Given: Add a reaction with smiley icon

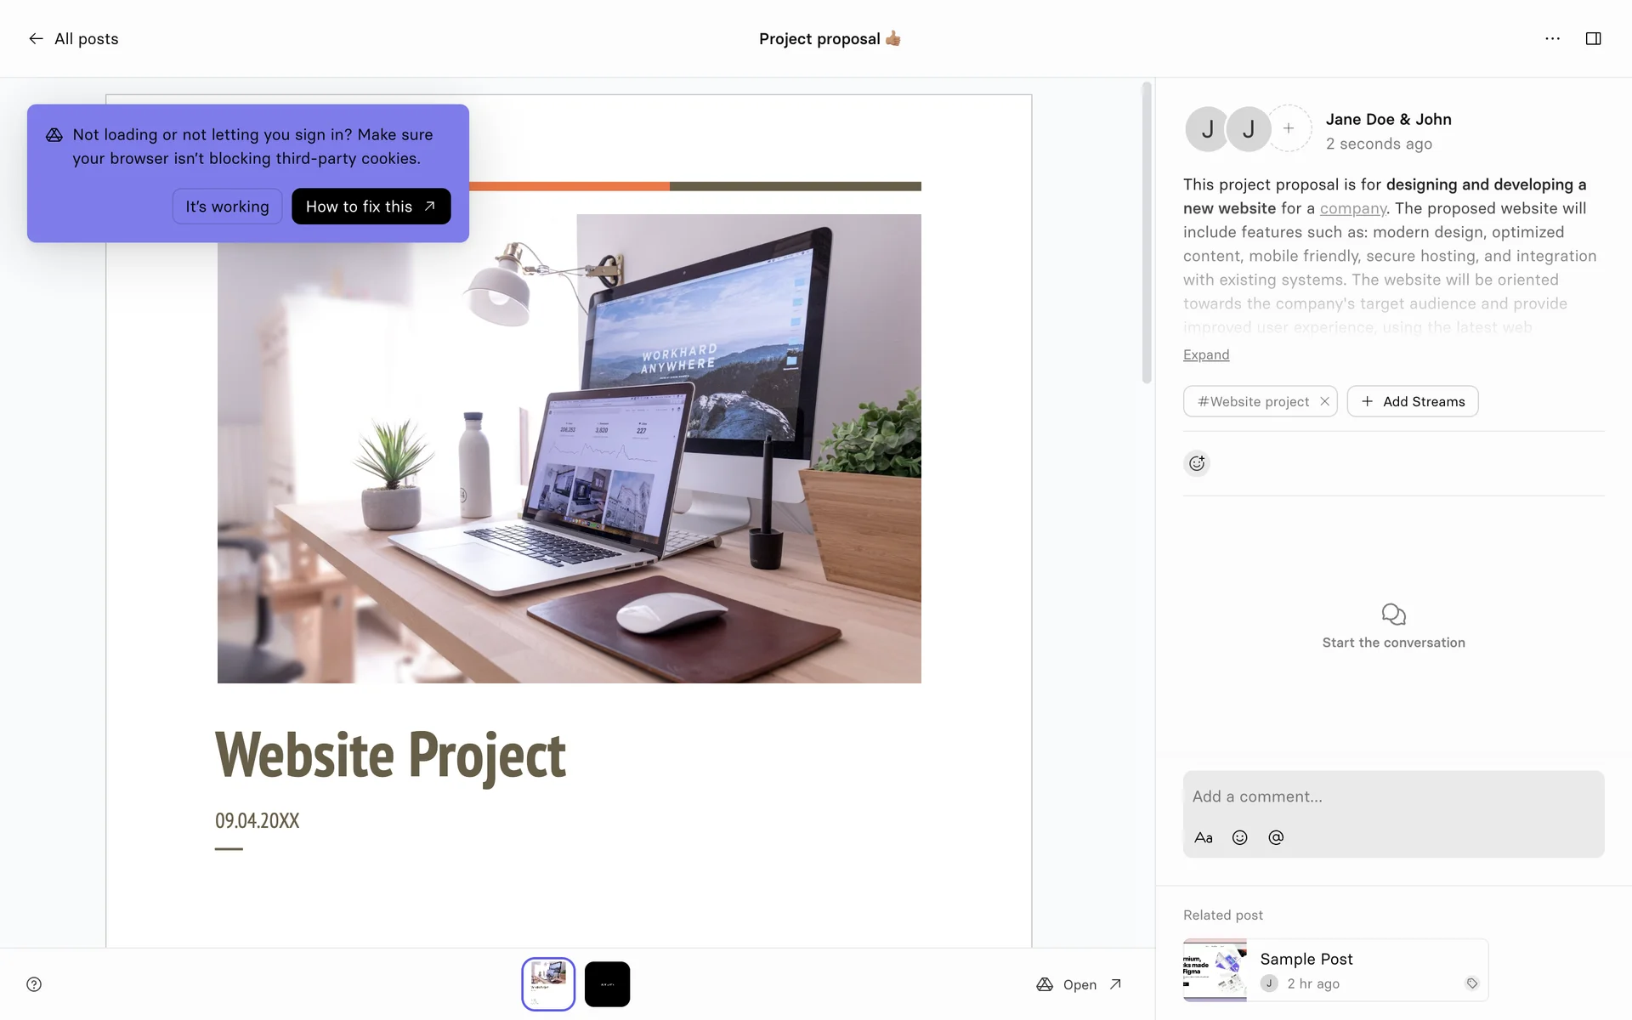Looking at the screenshot, I should pyautogui.click(x=1196, y=463).
